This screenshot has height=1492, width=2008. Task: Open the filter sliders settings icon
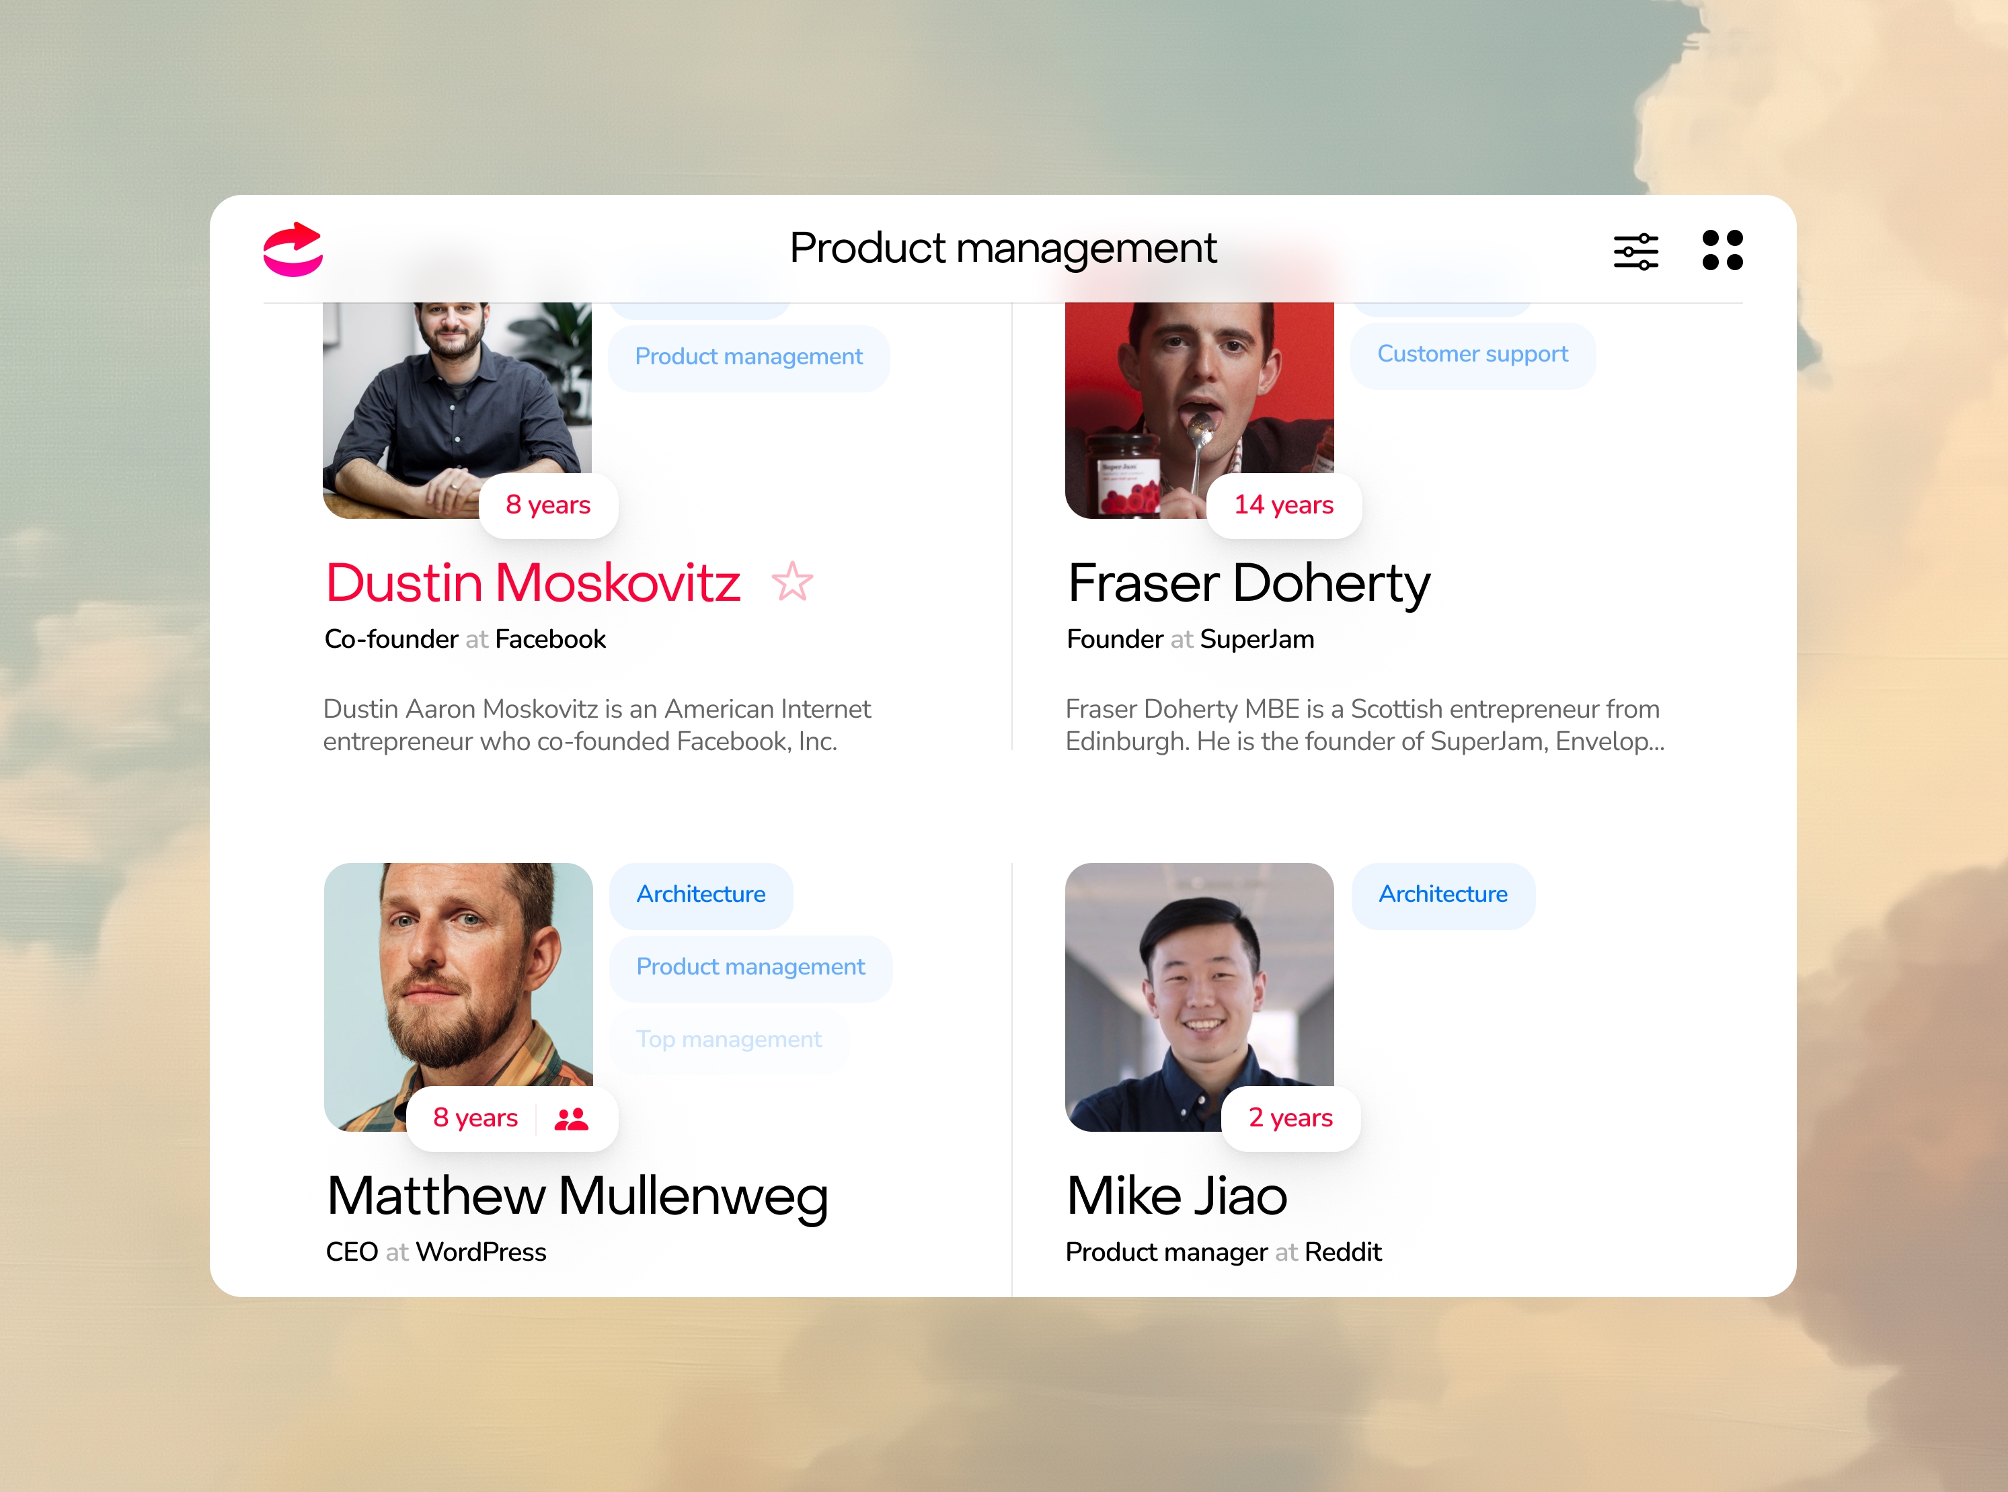1635,251
